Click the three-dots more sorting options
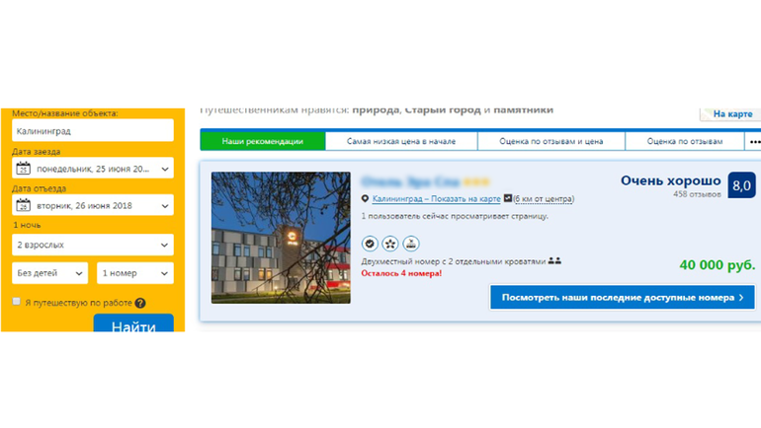The width and height of the screenshot is (761, 428). (755, 141)
